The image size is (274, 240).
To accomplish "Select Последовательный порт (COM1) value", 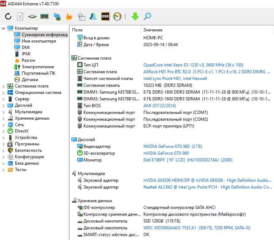I will tap(176, 112).
